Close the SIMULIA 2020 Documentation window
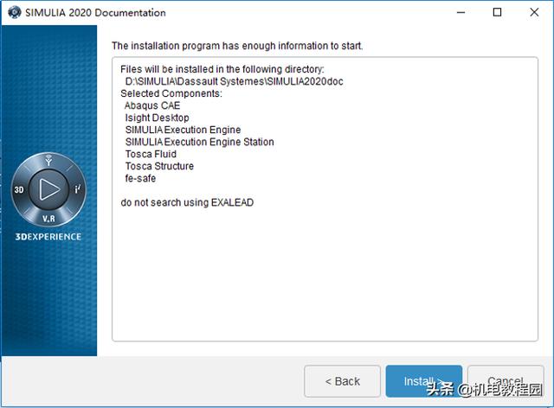Screen dimensions: 554x408 (x=534, y=12)
